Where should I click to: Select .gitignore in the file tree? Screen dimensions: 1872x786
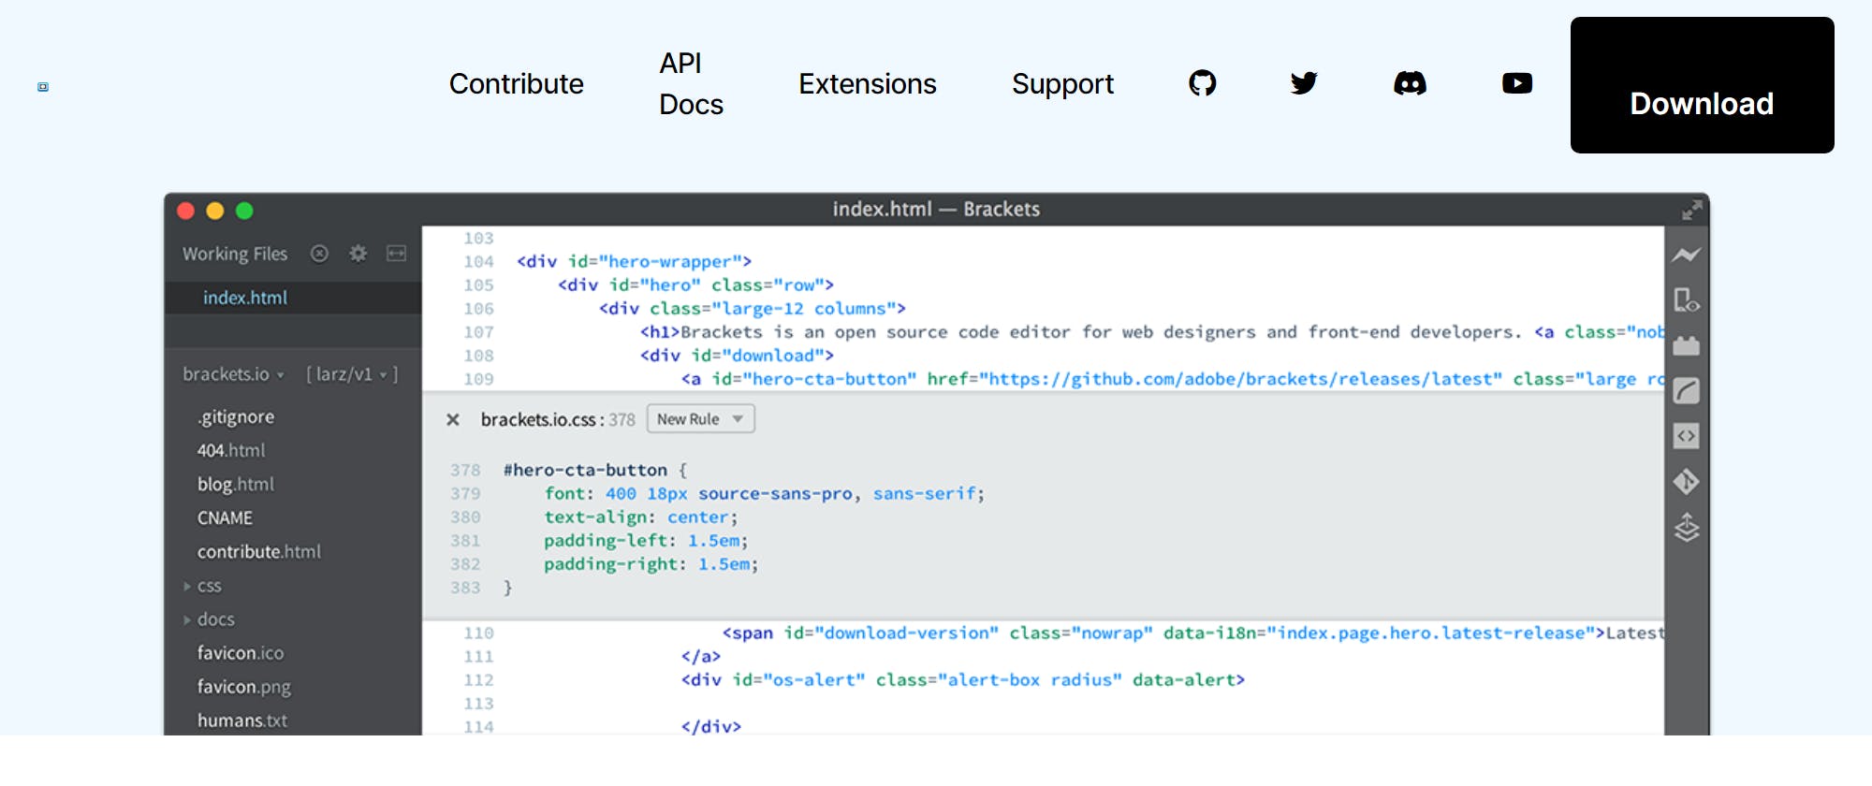(x=236, y=416)
